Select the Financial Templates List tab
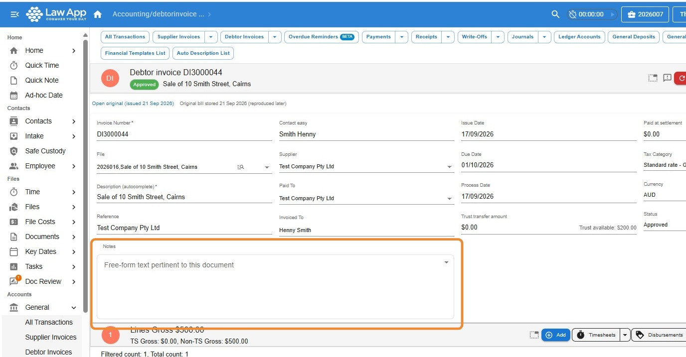This screenshot has width=686, height=357. click(135, 53)
